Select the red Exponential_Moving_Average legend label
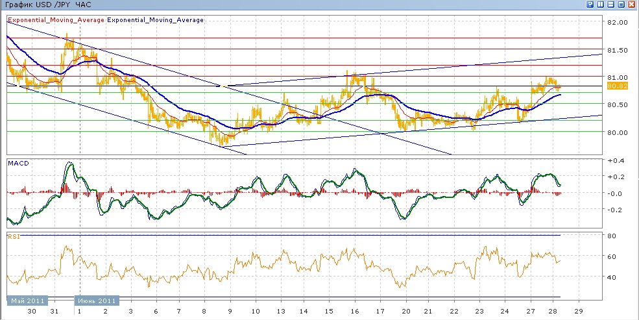 coord(56,19)
